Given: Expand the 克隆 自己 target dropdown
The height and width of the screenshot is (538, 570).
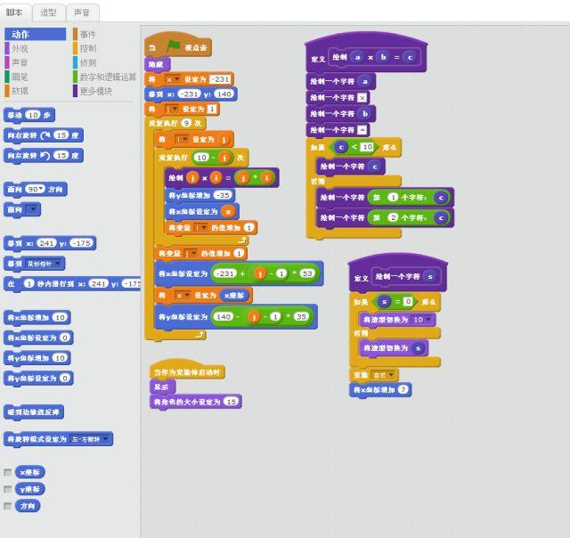Looking at the screenshot, I should 383,375.
